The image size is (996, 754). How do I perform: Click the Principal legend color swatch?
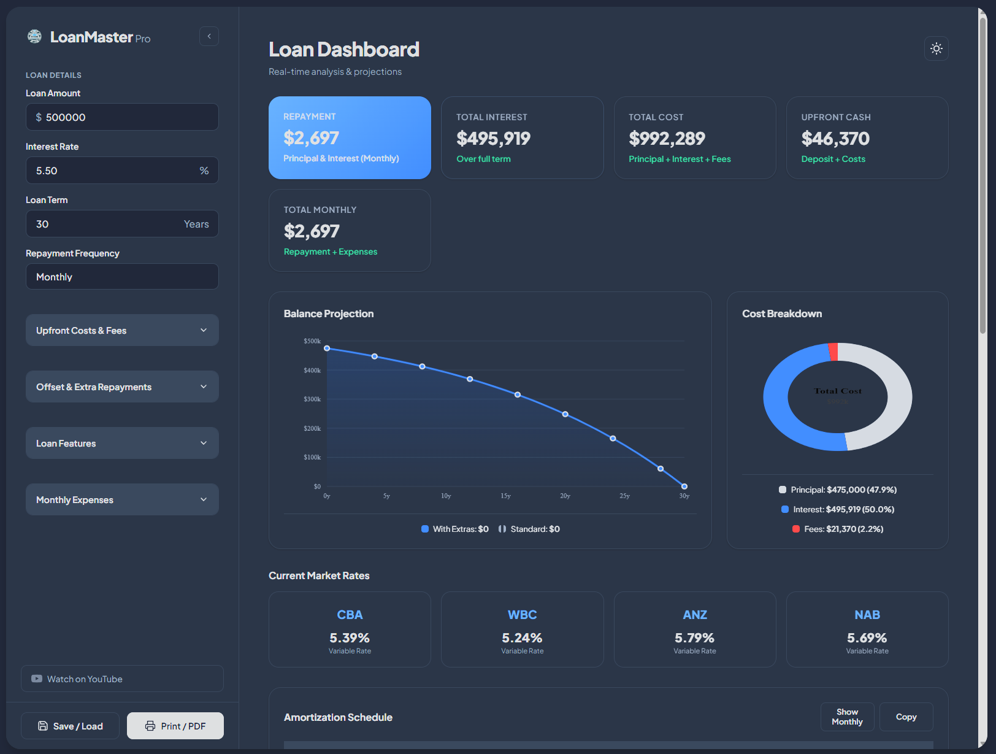coord(783,490)
